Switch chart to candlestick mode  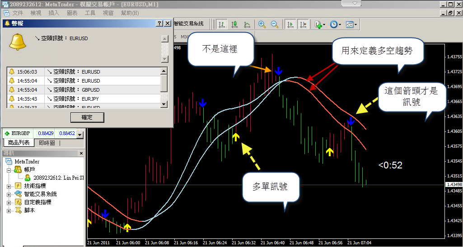(x=234, y=24)
